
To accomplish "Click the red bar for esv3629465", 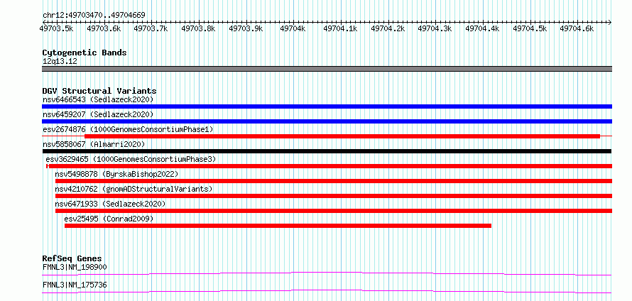I will [329, 166].
